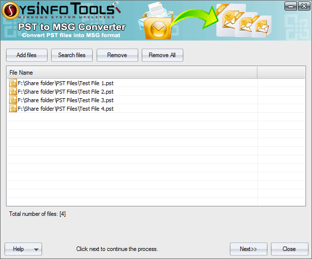The width and height of the screenshot is (312, 259).
Task: Click Remove All to clear the list
Action: 162,55
